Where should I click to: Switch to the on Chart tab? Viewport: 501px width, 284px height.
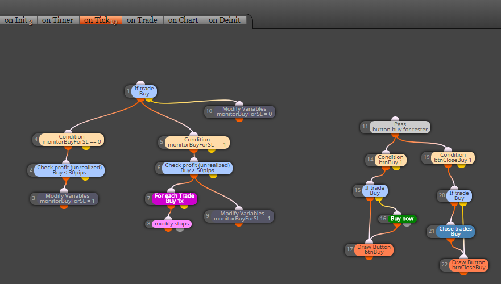pyautogui.click(x=184, y=20)
